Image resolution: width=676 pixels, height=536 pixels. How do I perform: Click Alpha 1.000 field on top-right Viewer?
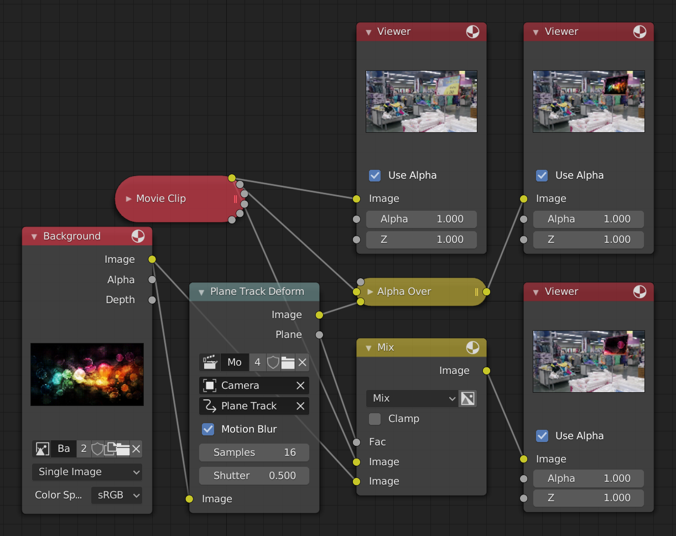tap(589, 219)
